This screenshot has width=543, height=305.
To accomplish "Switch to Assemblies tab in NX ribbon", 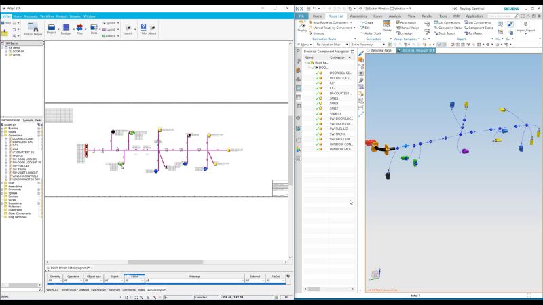I will click(358, 16).
